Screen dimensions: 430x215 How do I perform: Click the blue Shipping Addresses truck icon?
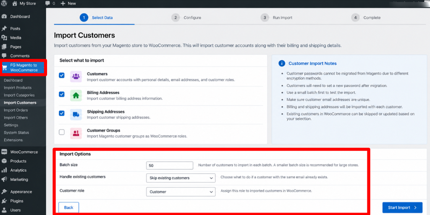[76, 114]
